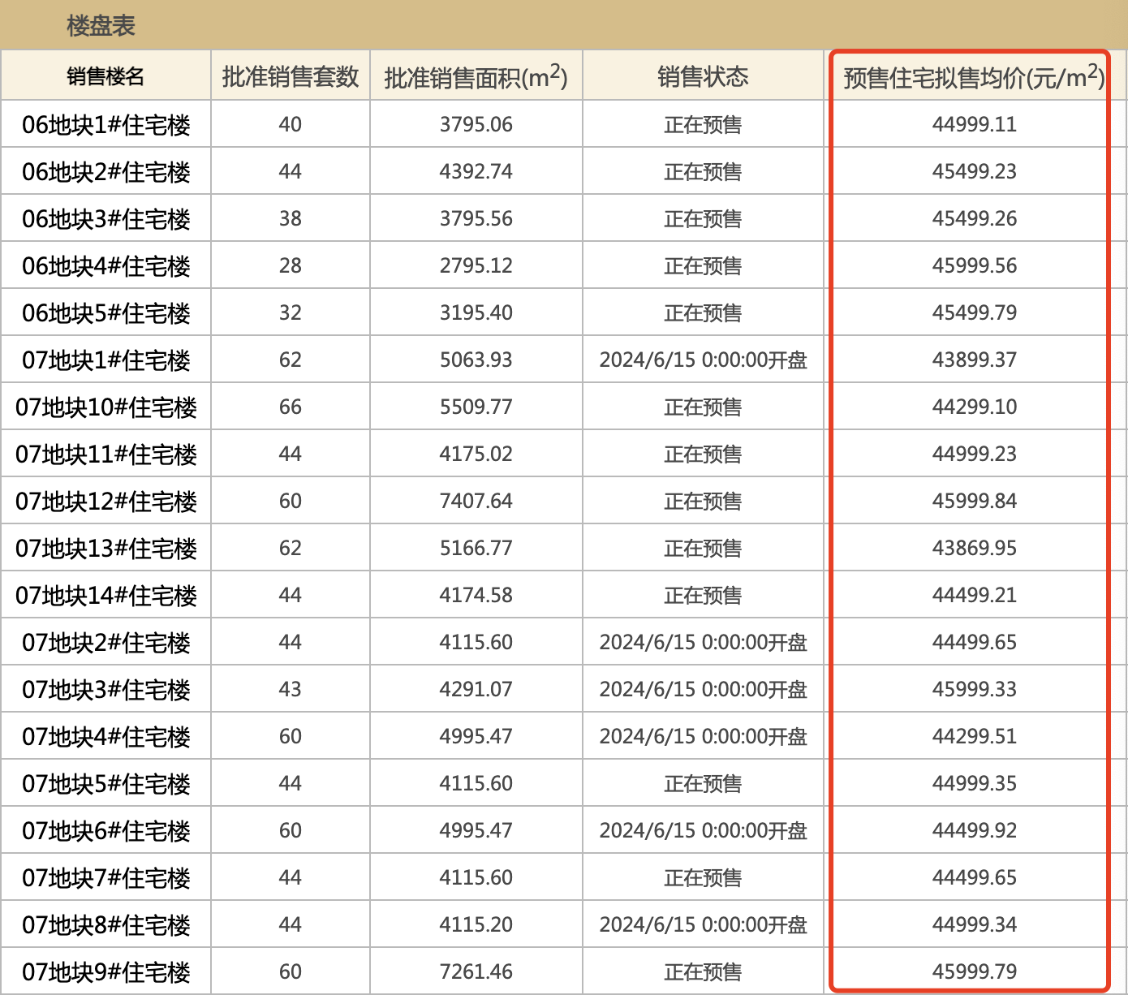Click average price 44999.11

click(974, 124)
